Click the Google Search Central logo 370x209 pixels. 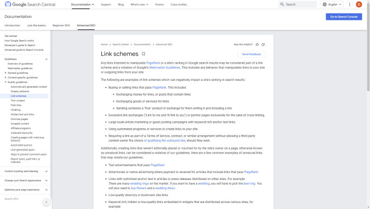(x=30, y=4)
